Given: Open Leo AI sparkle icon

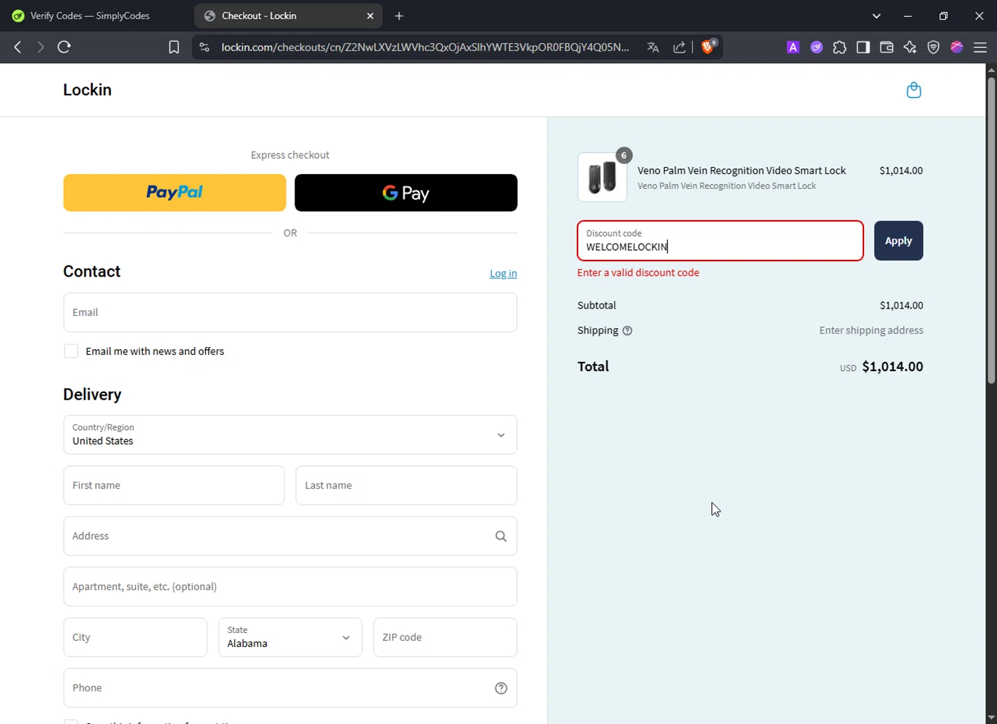Looking at the screenshot, I should [910, 47].
